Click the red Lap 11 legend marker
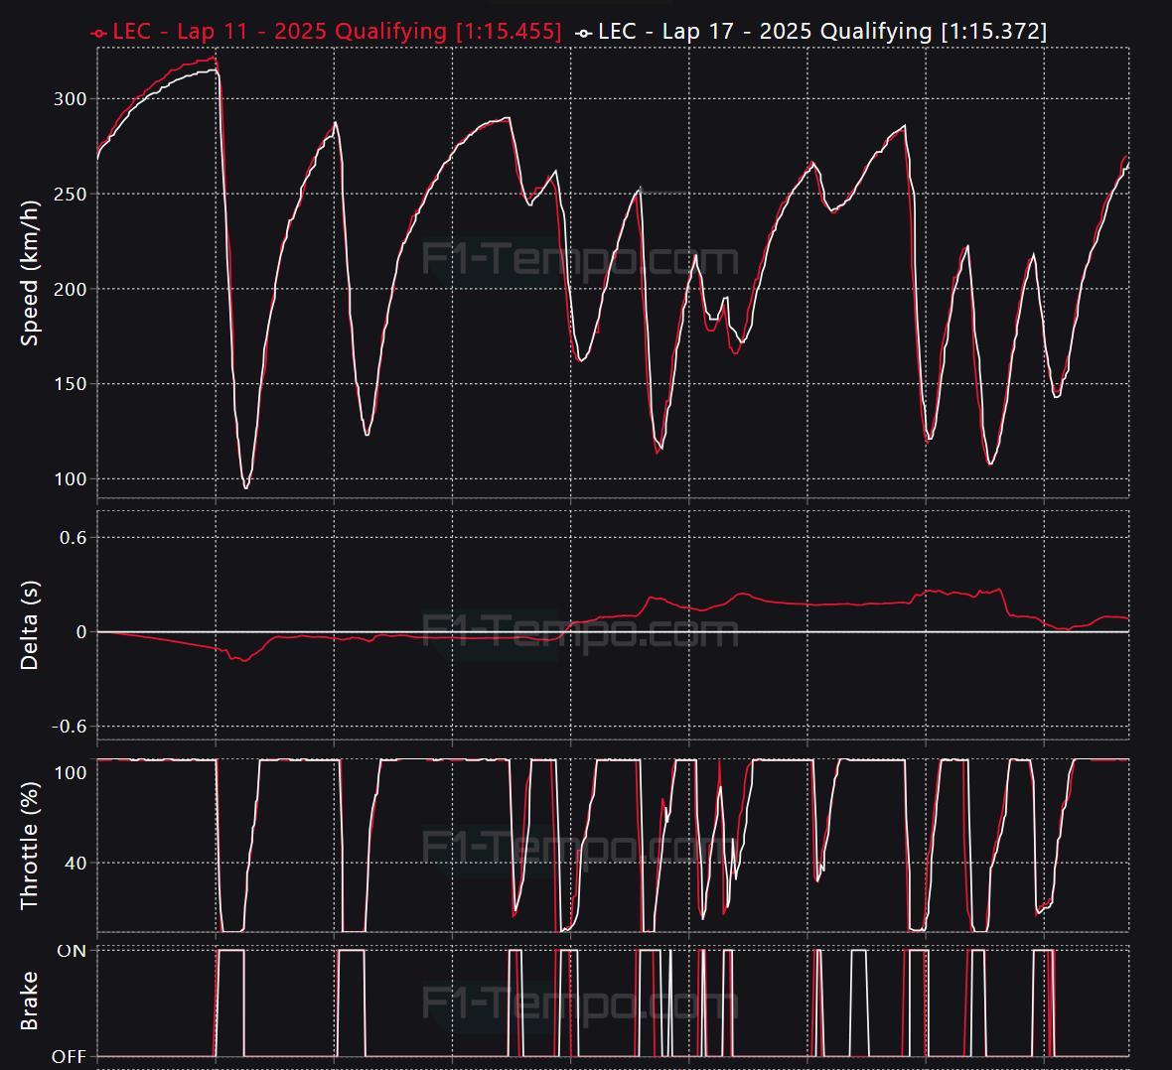 [x=98, y=33]
